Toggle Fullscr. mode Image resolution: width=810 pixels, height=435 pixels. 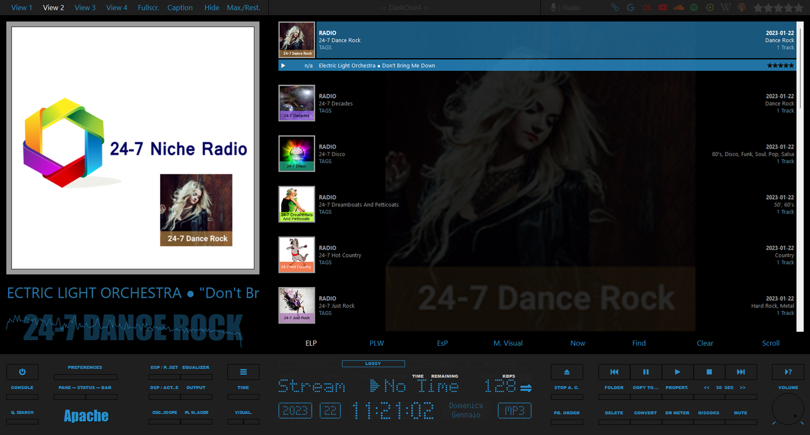[148, 8]
